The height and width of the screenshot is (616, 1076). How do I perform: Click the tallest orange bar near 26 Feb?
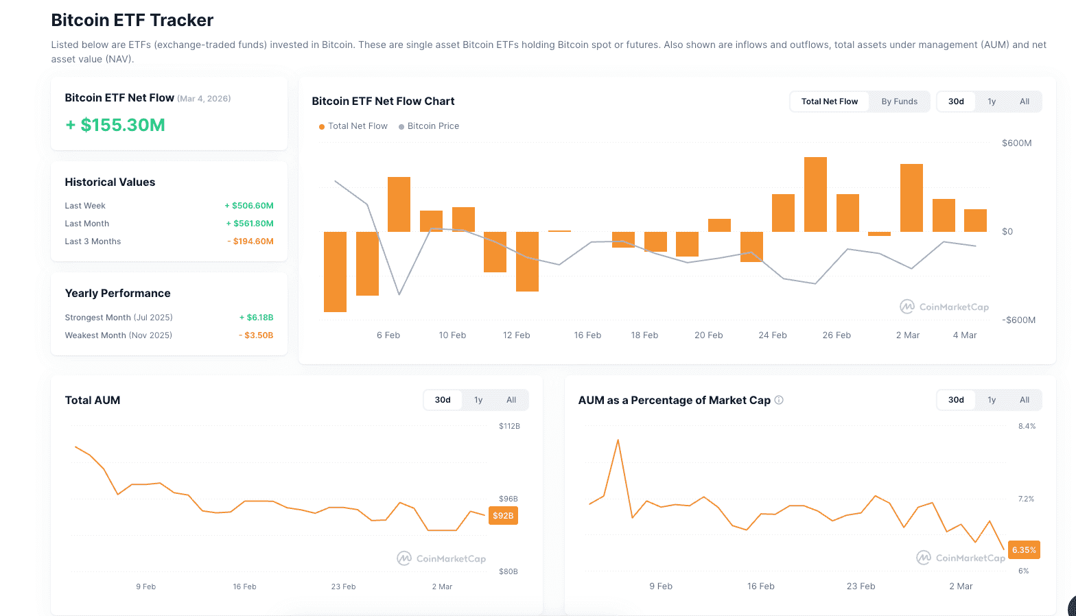click(815, 194)
